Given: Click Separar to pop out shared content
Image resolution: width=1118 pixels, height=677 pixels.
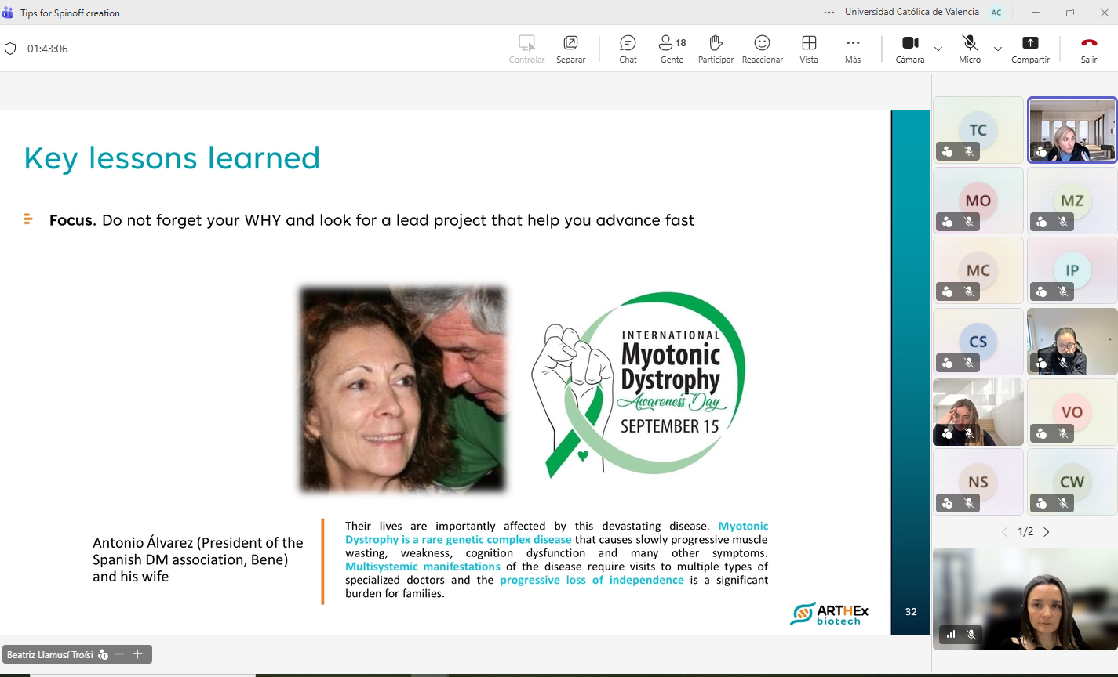Looking at the screenshot, I should tap(570, 49).
